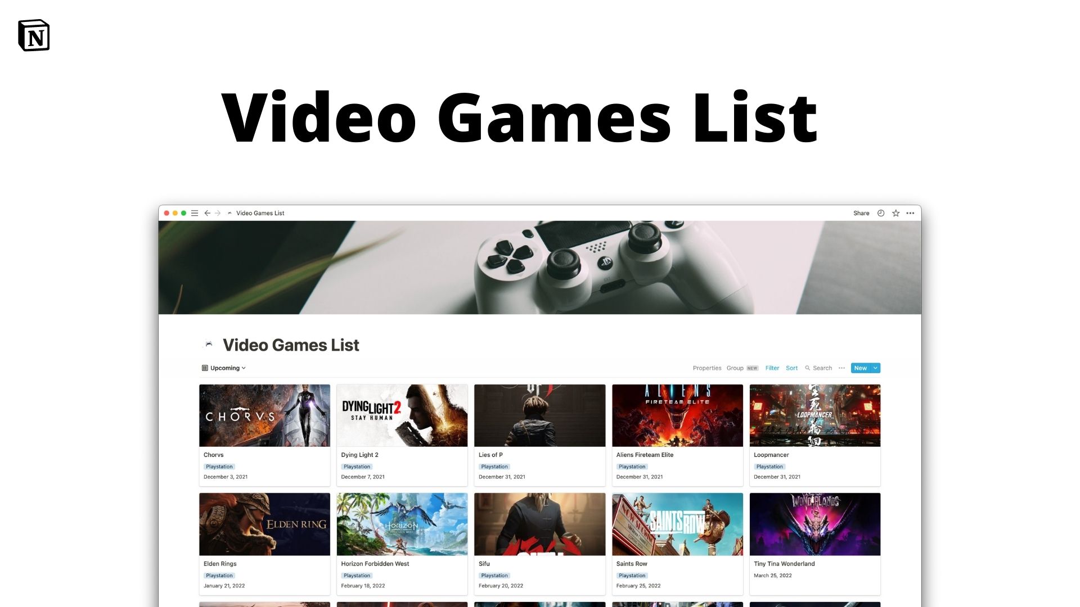This screenshot has height=607, width=1080.
Task: Click the Playstation tag on Chorvs
Action: 219,466
